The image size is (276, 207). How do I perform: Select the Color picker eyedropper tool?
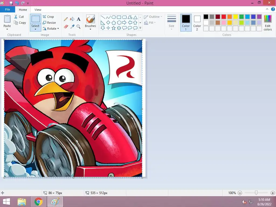72,27
